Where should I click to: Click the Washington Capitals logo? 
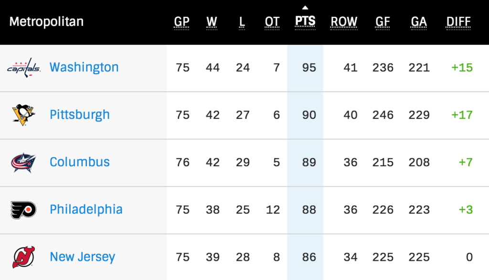click(23, 68)
